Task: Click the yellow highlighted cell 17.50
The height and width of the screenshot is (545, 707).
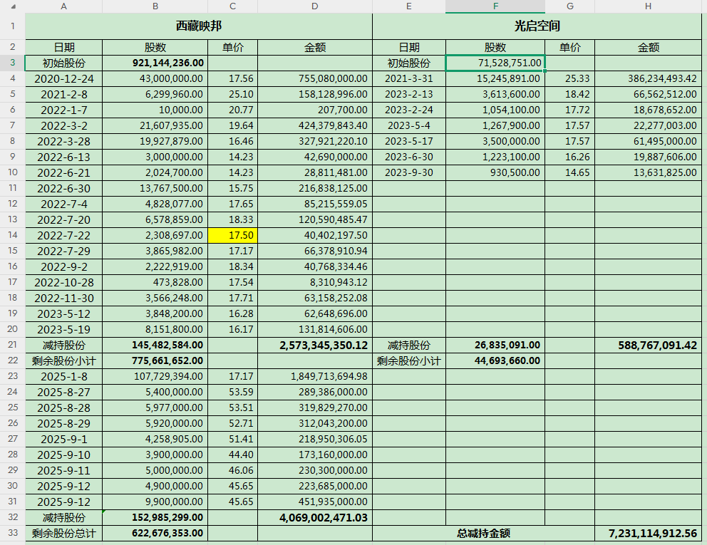Action: (232, 235)
